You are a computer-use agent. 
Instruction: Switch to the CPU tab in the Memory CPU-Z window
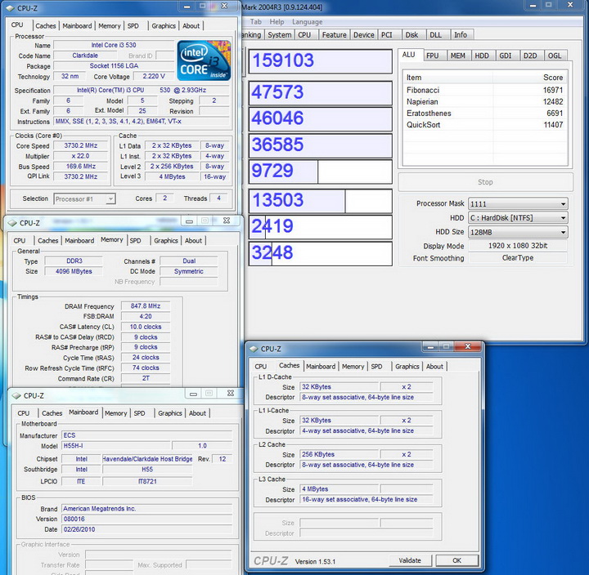pyautogui.click(x=20, y=241)
